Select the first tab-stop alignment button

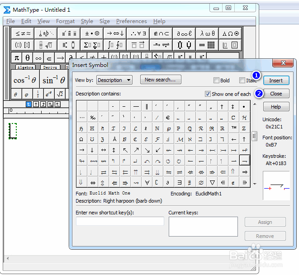[28, 104]
